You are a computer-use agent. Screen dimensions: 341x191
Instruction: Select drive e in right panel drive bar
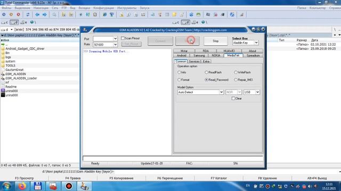coord(195,22)
